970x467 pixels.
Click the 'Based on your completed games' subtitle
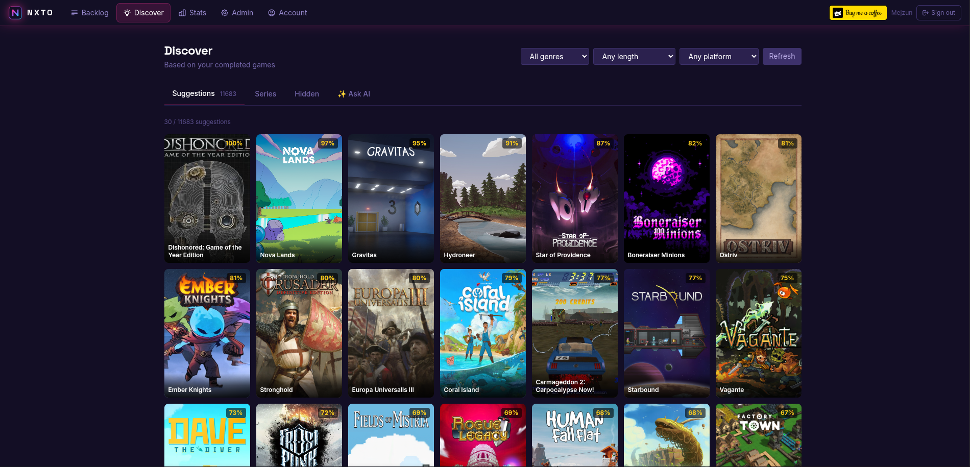[220, 65]
